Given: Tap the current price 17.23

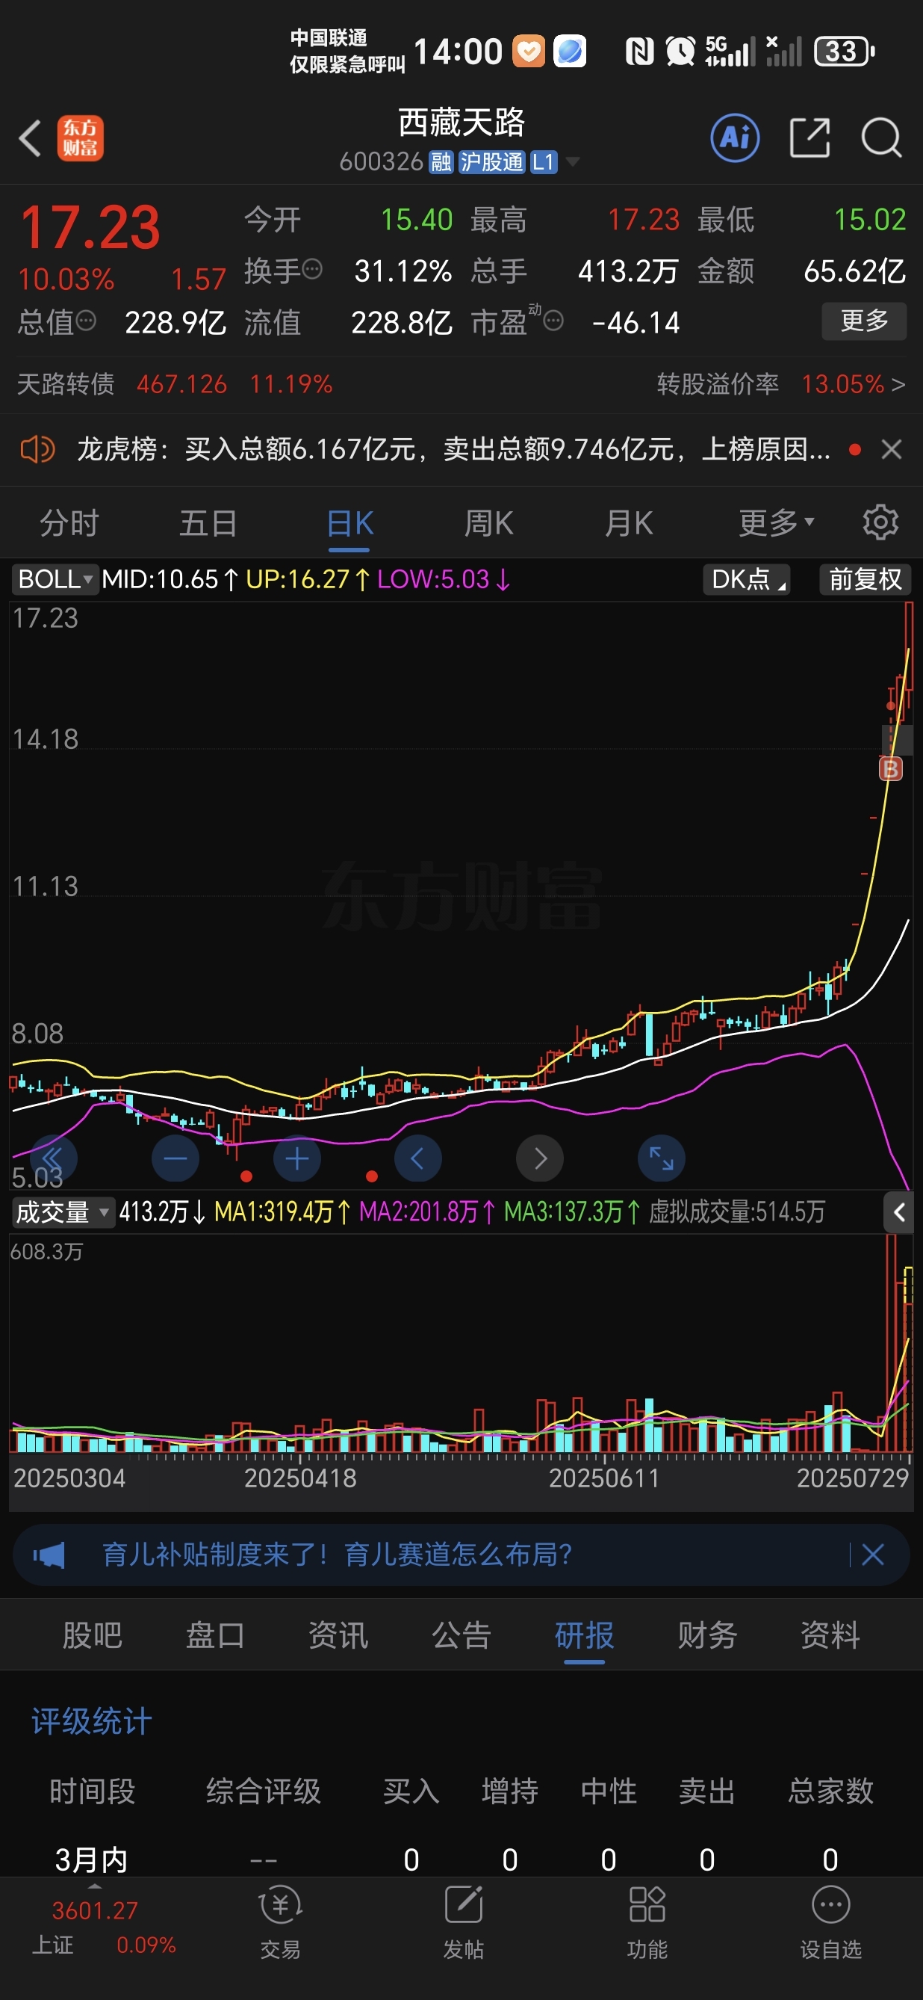Looking at the screenshot, I should click(90, 226).
